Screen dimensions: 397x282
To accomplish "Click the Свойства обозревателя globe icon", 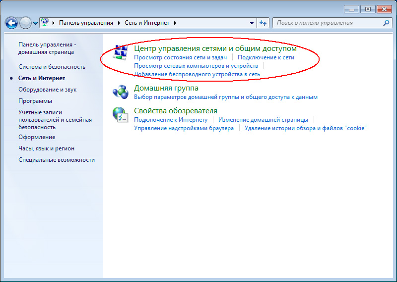I will tap(121, 115).
